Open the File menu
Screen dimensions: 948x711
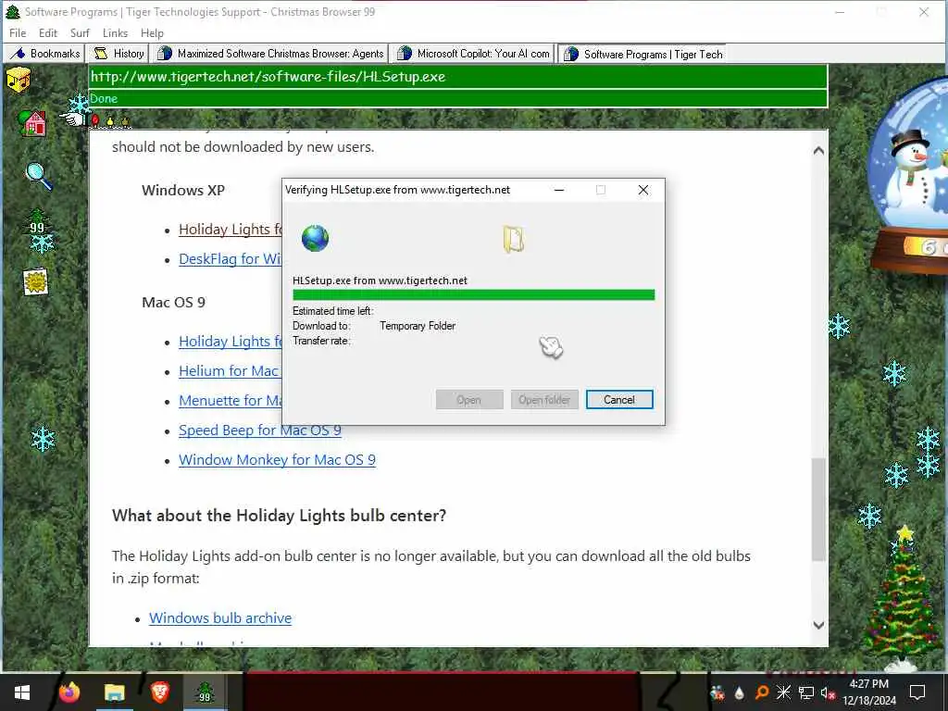(18, 33)
